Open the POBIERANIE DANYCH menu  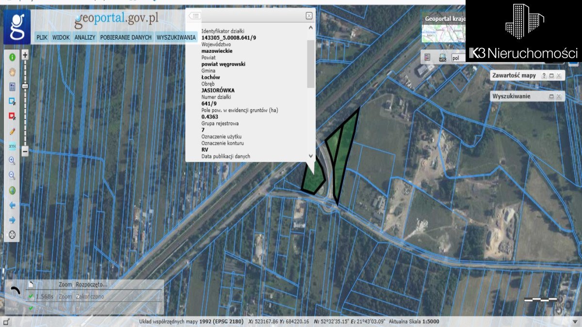coord(126,36)
